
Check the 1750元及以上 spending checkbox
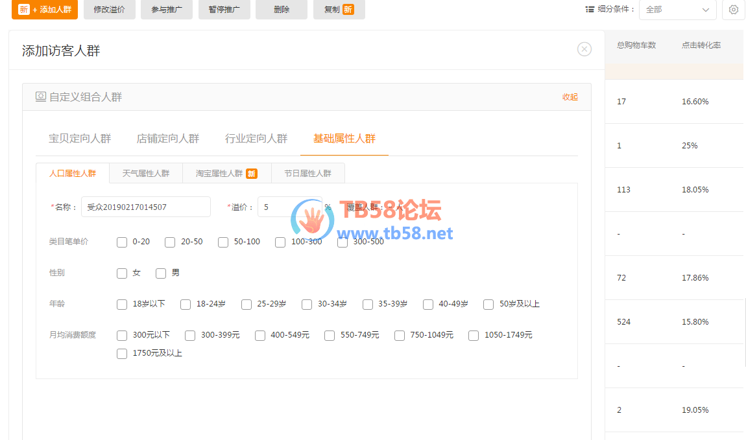point(122,354)
